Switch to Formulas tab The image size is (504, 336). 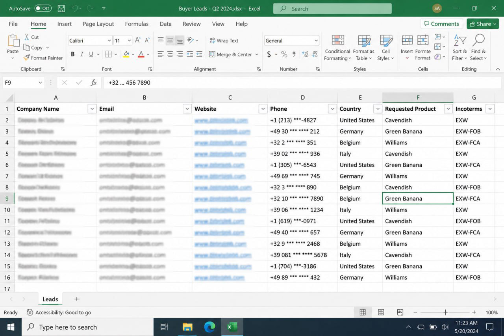pyautogui.click(x=137, y=24)
